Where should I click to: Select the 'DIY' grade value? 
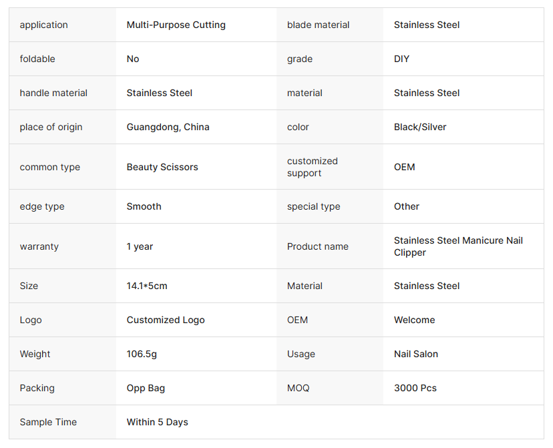coord(401,59)
